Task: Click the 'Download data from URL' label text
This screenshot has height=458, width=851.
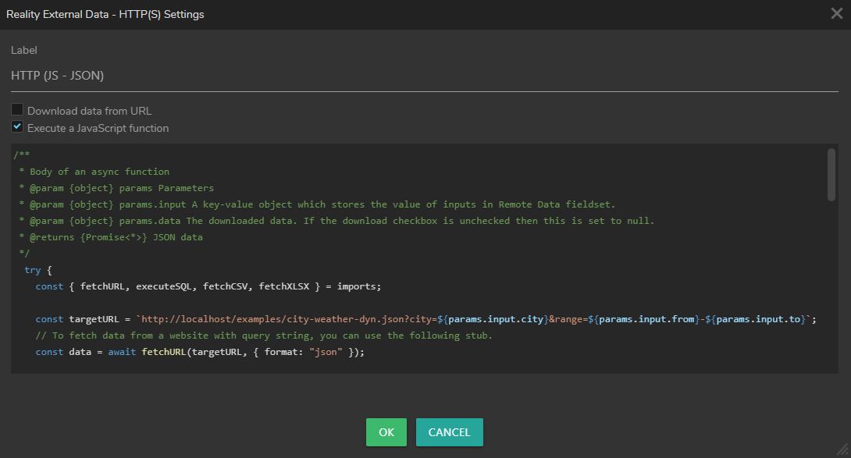Action: [x=90, y=111]
